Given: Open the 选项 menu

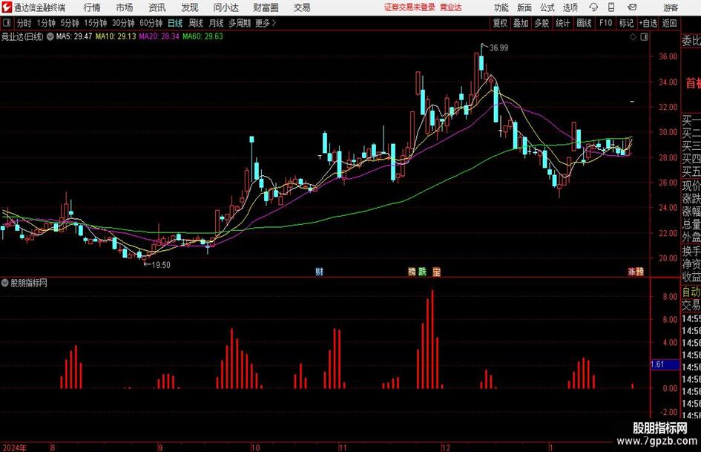Looking at the screenshot, I should (570, 7).
